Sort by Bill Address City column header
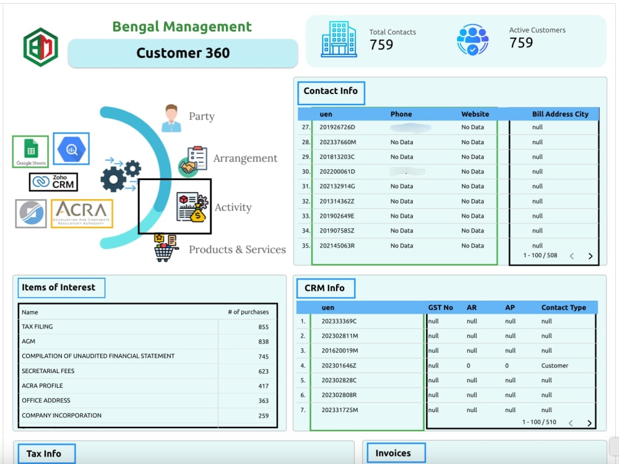This screenshot has height=464, width=619. [x=560, y=114]
